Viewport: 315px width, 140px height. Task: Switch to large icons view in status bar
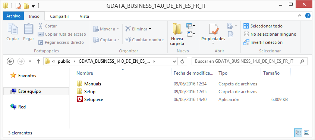coord(306,133)
